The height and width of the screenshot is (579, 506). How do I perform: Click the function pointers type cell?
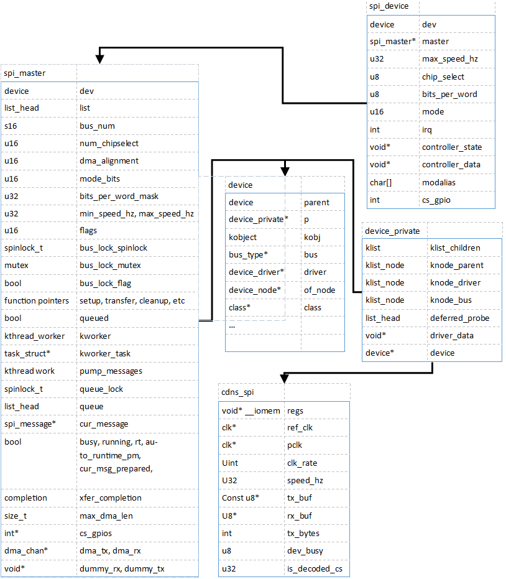click(x=37, y=300)
